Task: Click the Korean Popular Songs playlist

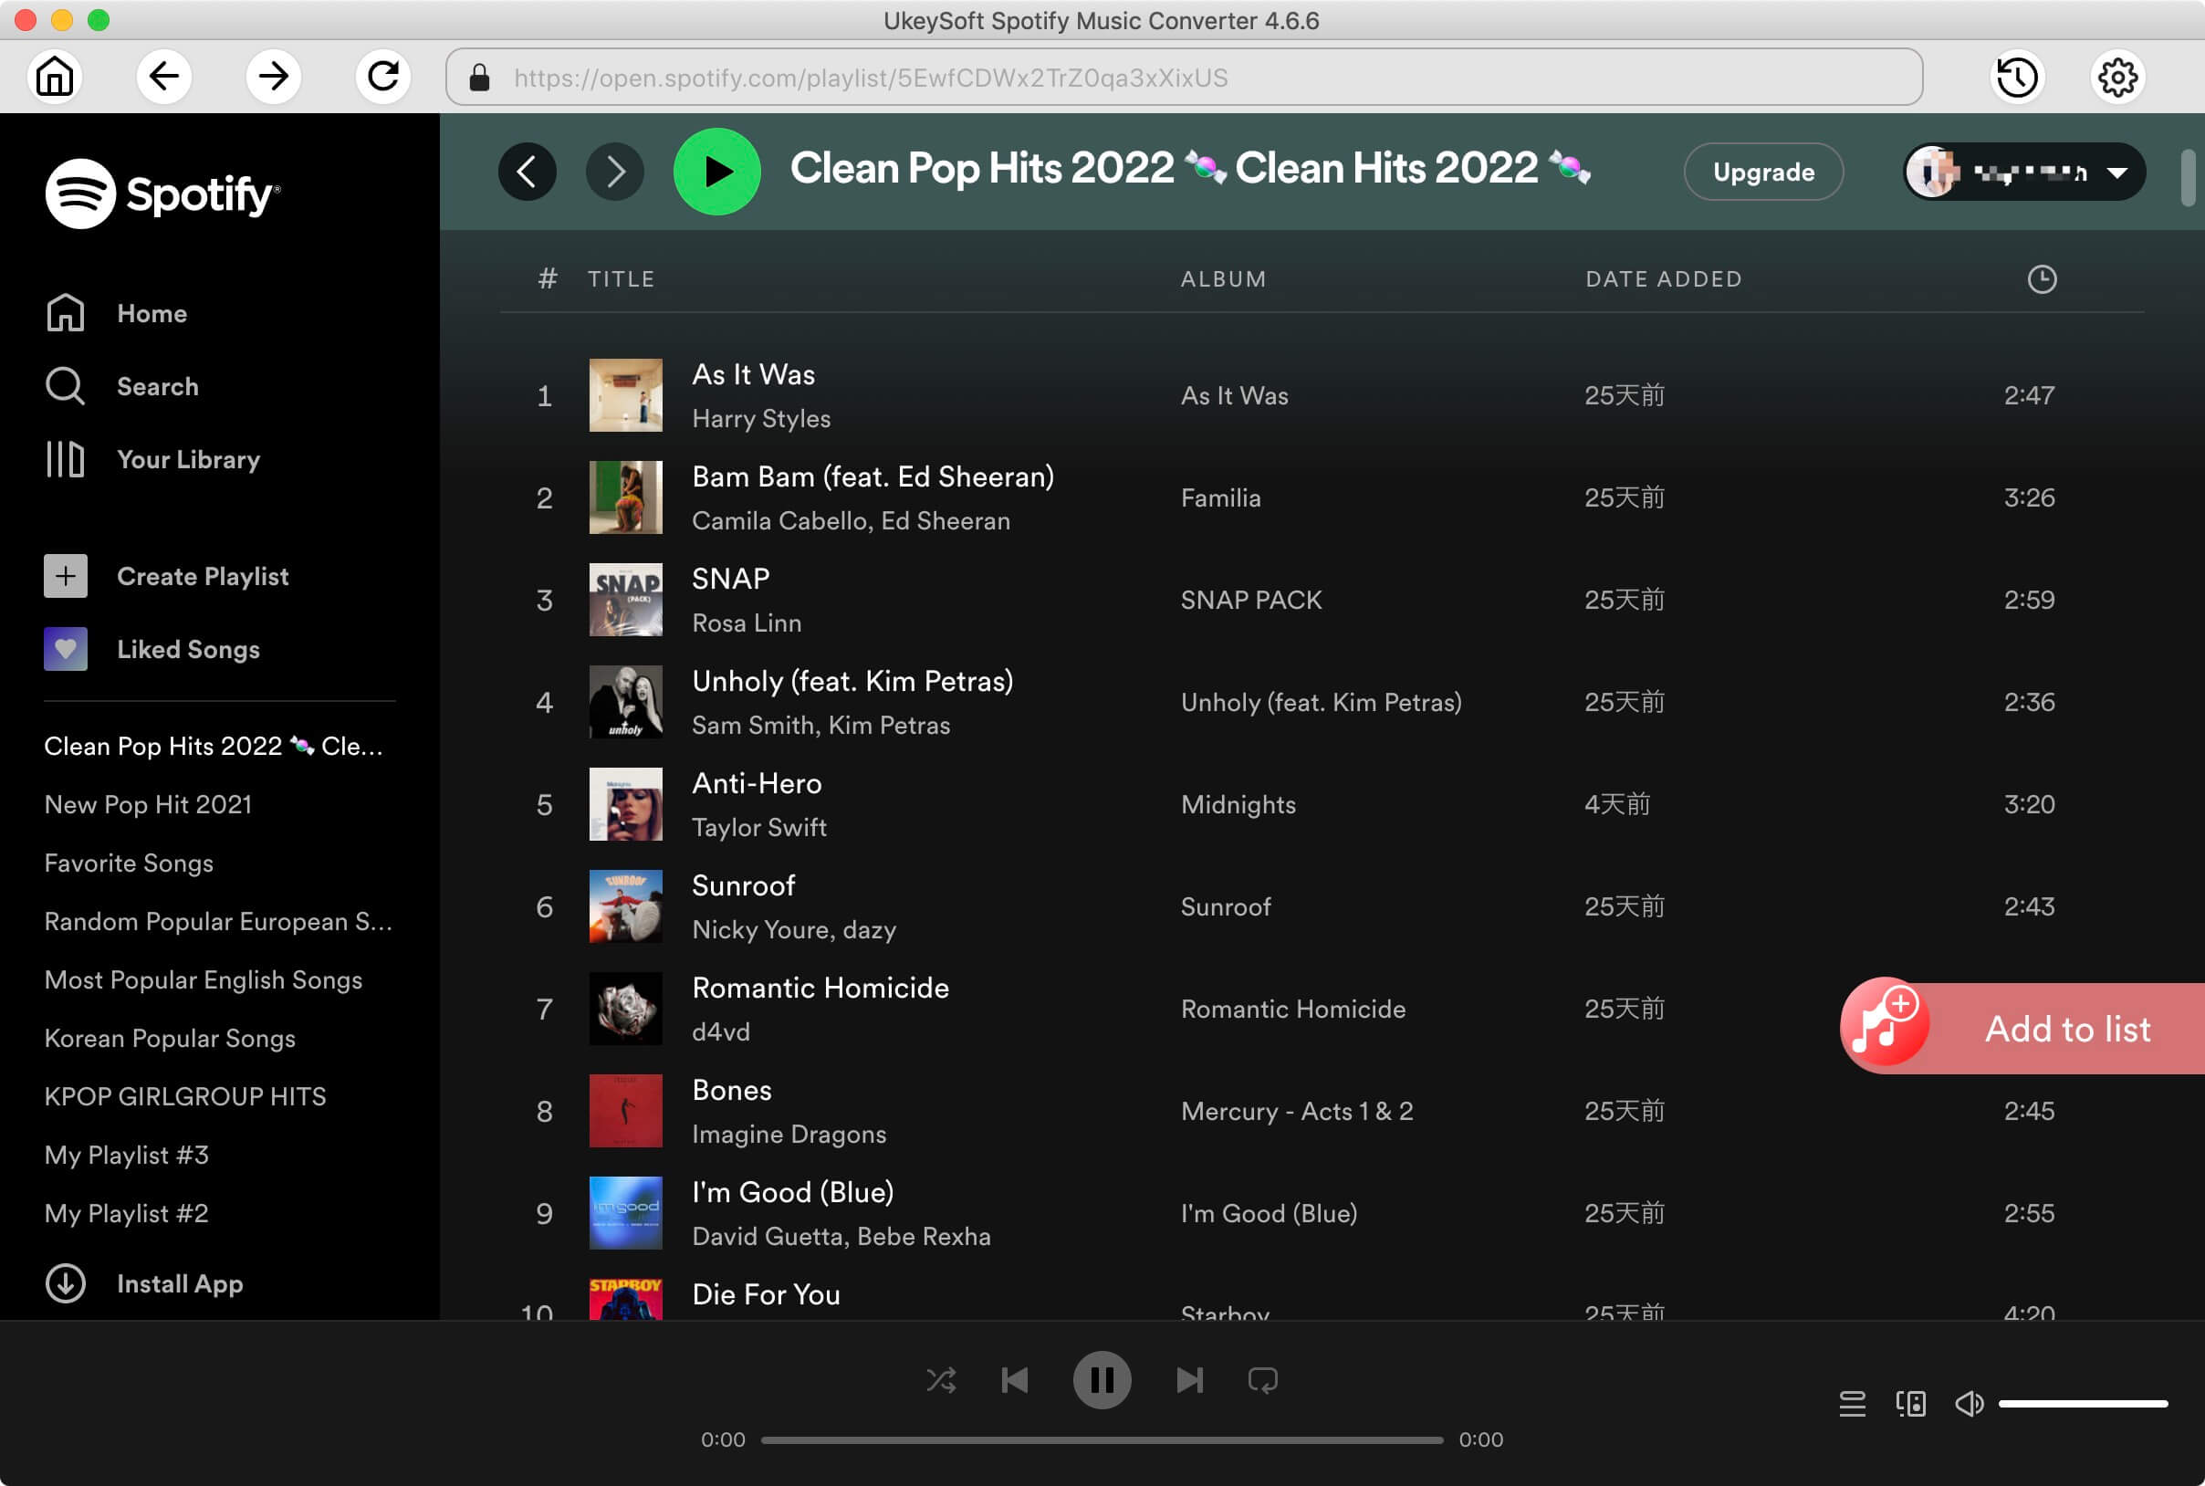Action: [169, 1038]
